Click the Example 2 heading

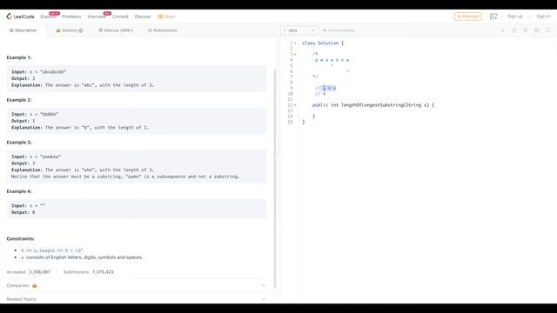(x=19, y=100)
